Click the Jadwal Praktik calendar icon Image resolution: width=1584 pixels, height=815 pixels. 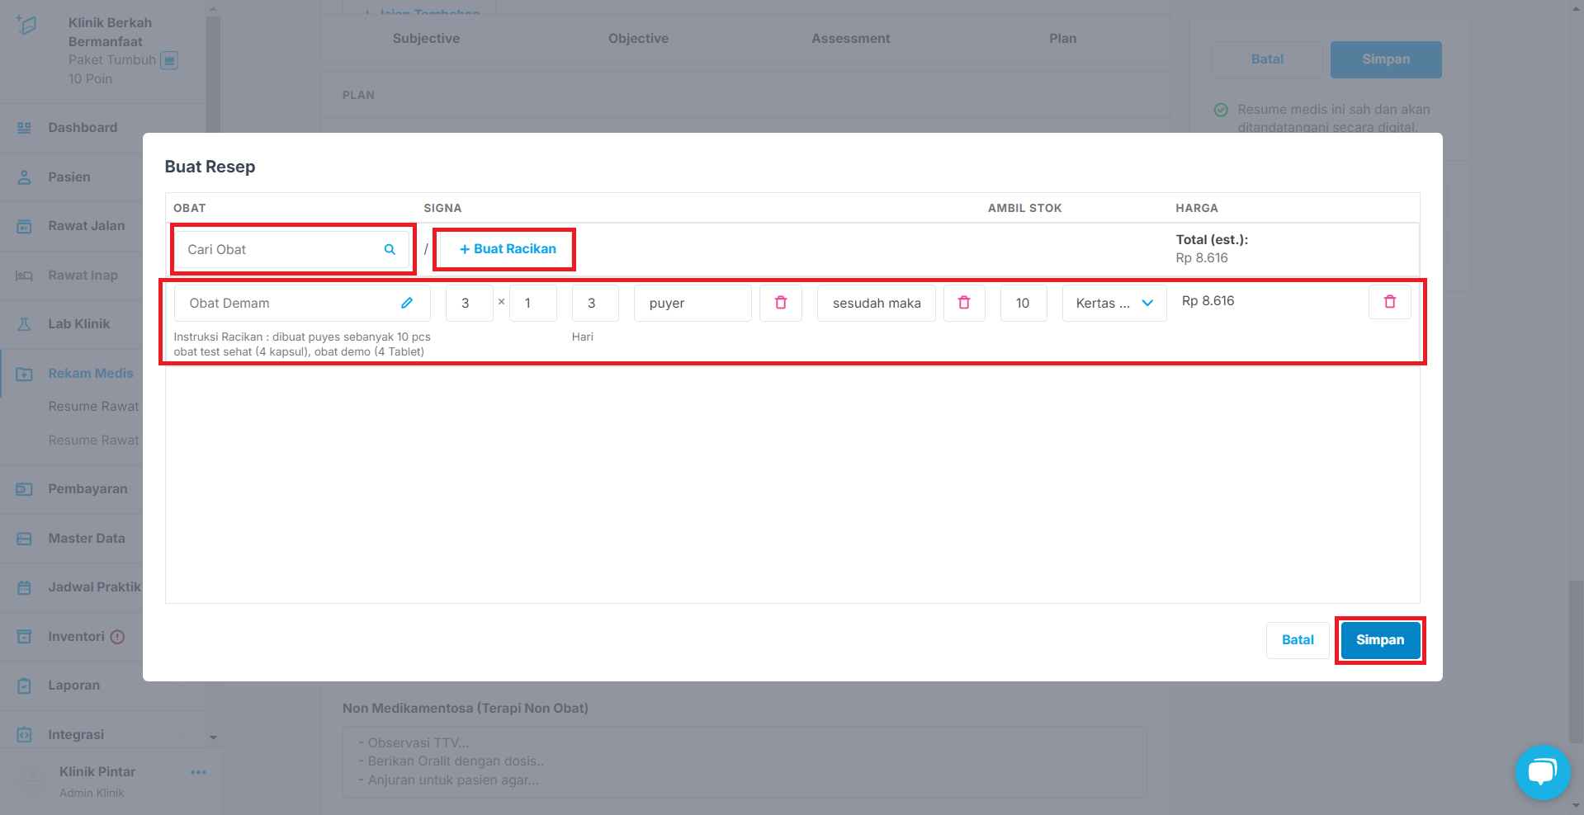(x=24, y=587)
